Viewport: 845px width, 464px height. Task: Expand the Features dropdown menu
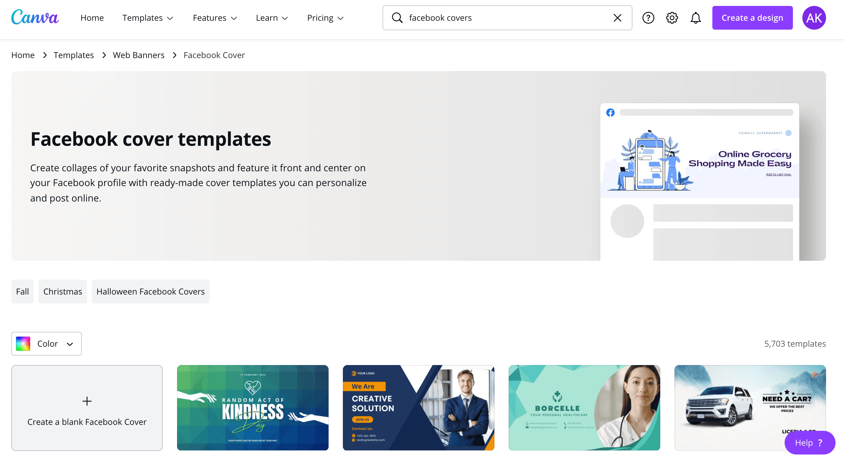215,18
